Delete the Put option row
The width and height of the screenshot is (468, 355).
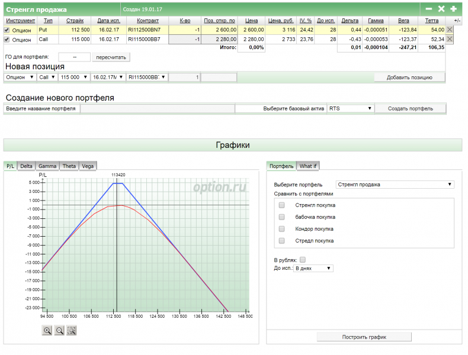point(449,30)
